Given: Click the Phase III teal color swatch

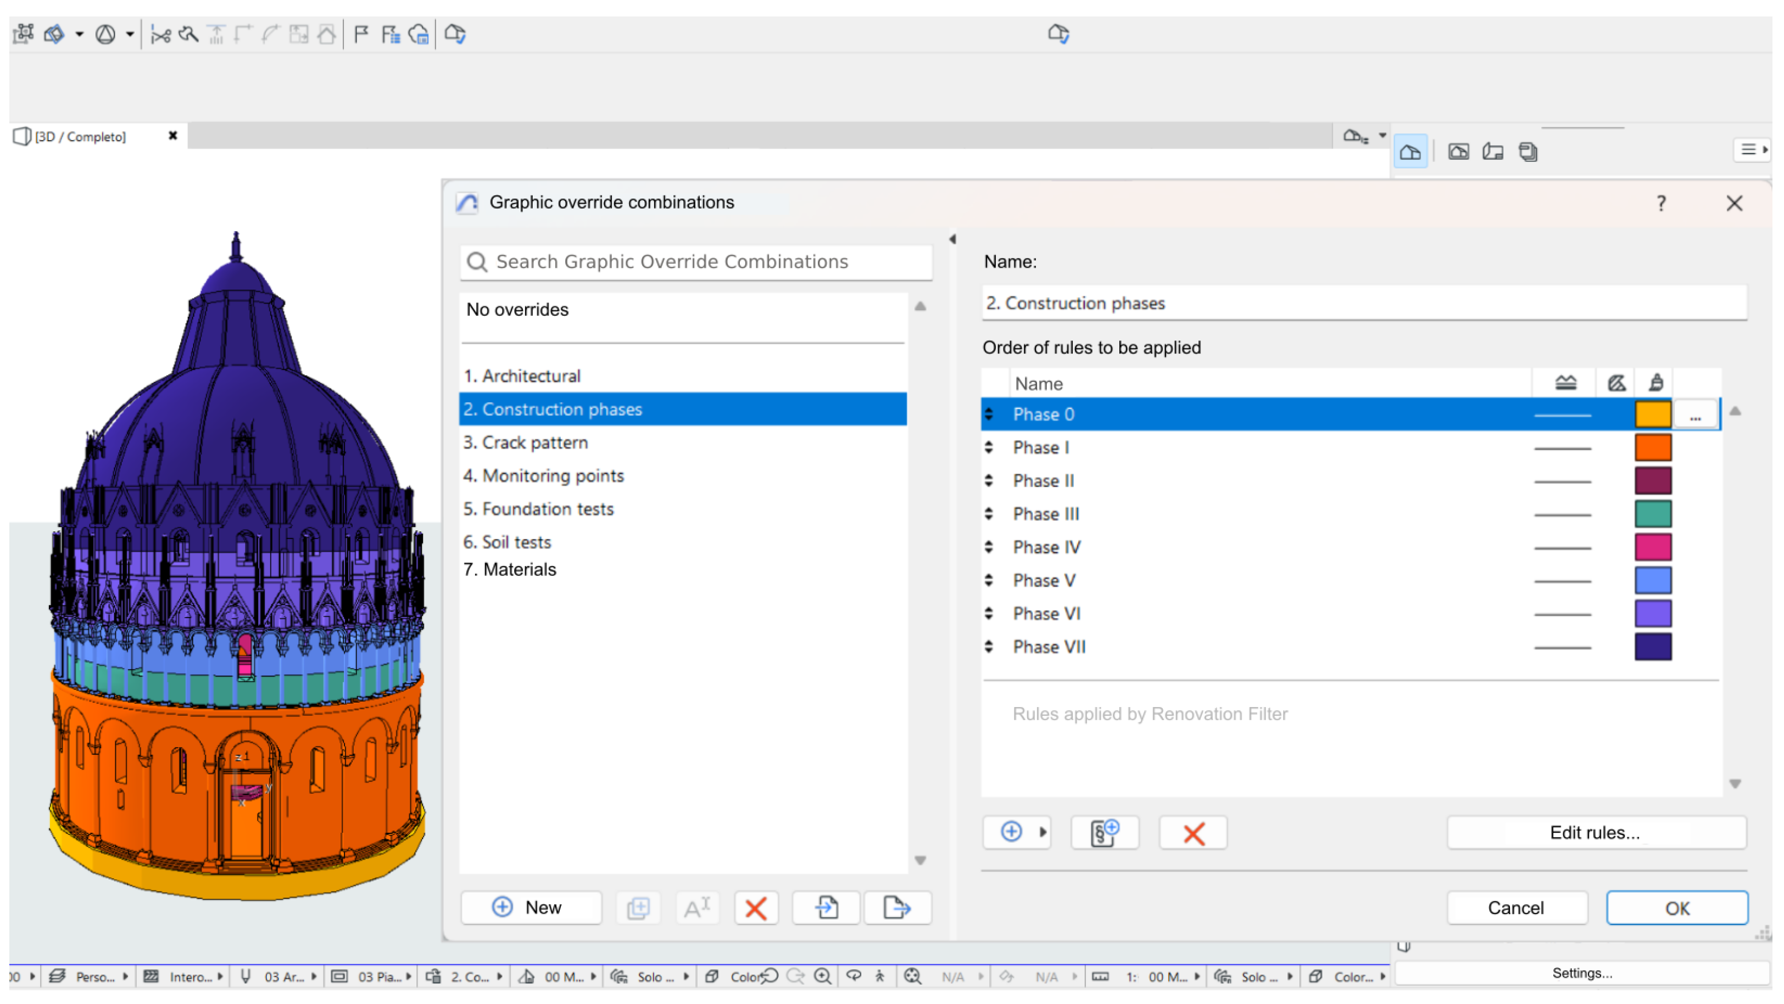Looking at the screenshot, I should (x=1653, y=514).
